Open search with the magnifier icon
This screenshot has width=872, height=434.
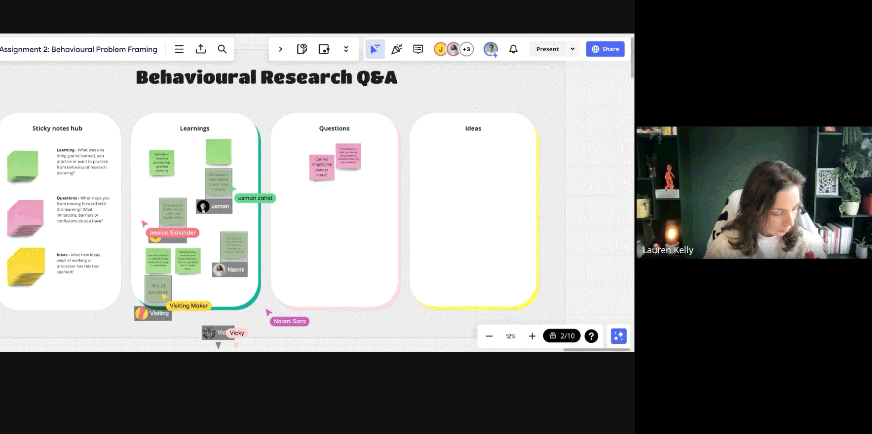[x=222, y=49]
